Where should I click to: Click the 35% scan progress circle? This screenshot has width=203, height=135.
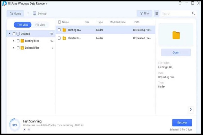[15, 125]
